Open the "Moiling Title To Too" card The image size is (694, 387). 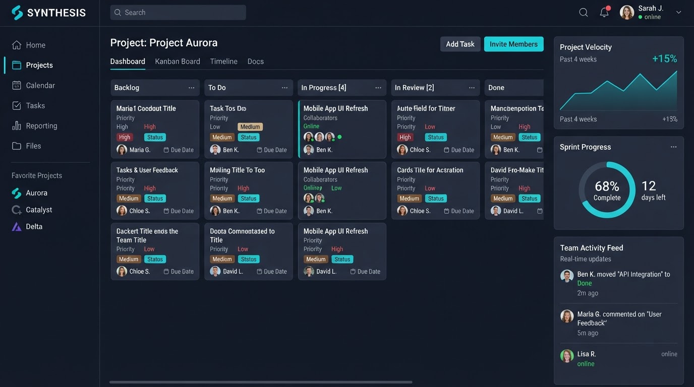[x=249, y=190]
